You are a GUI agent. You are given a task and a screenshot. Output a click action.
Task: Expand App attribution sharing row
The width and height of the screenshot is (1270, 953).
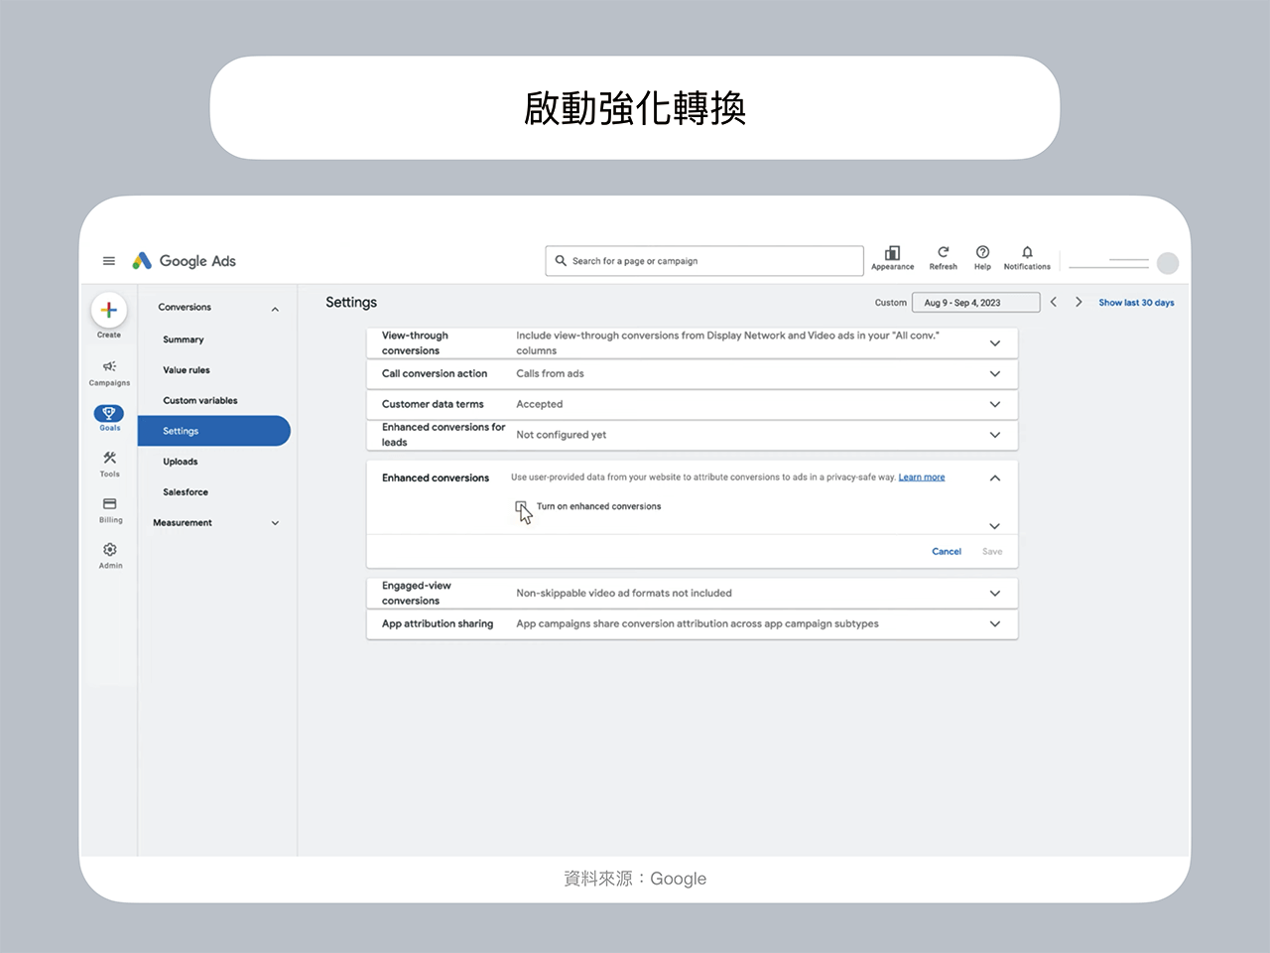click(x=995, y=624)
